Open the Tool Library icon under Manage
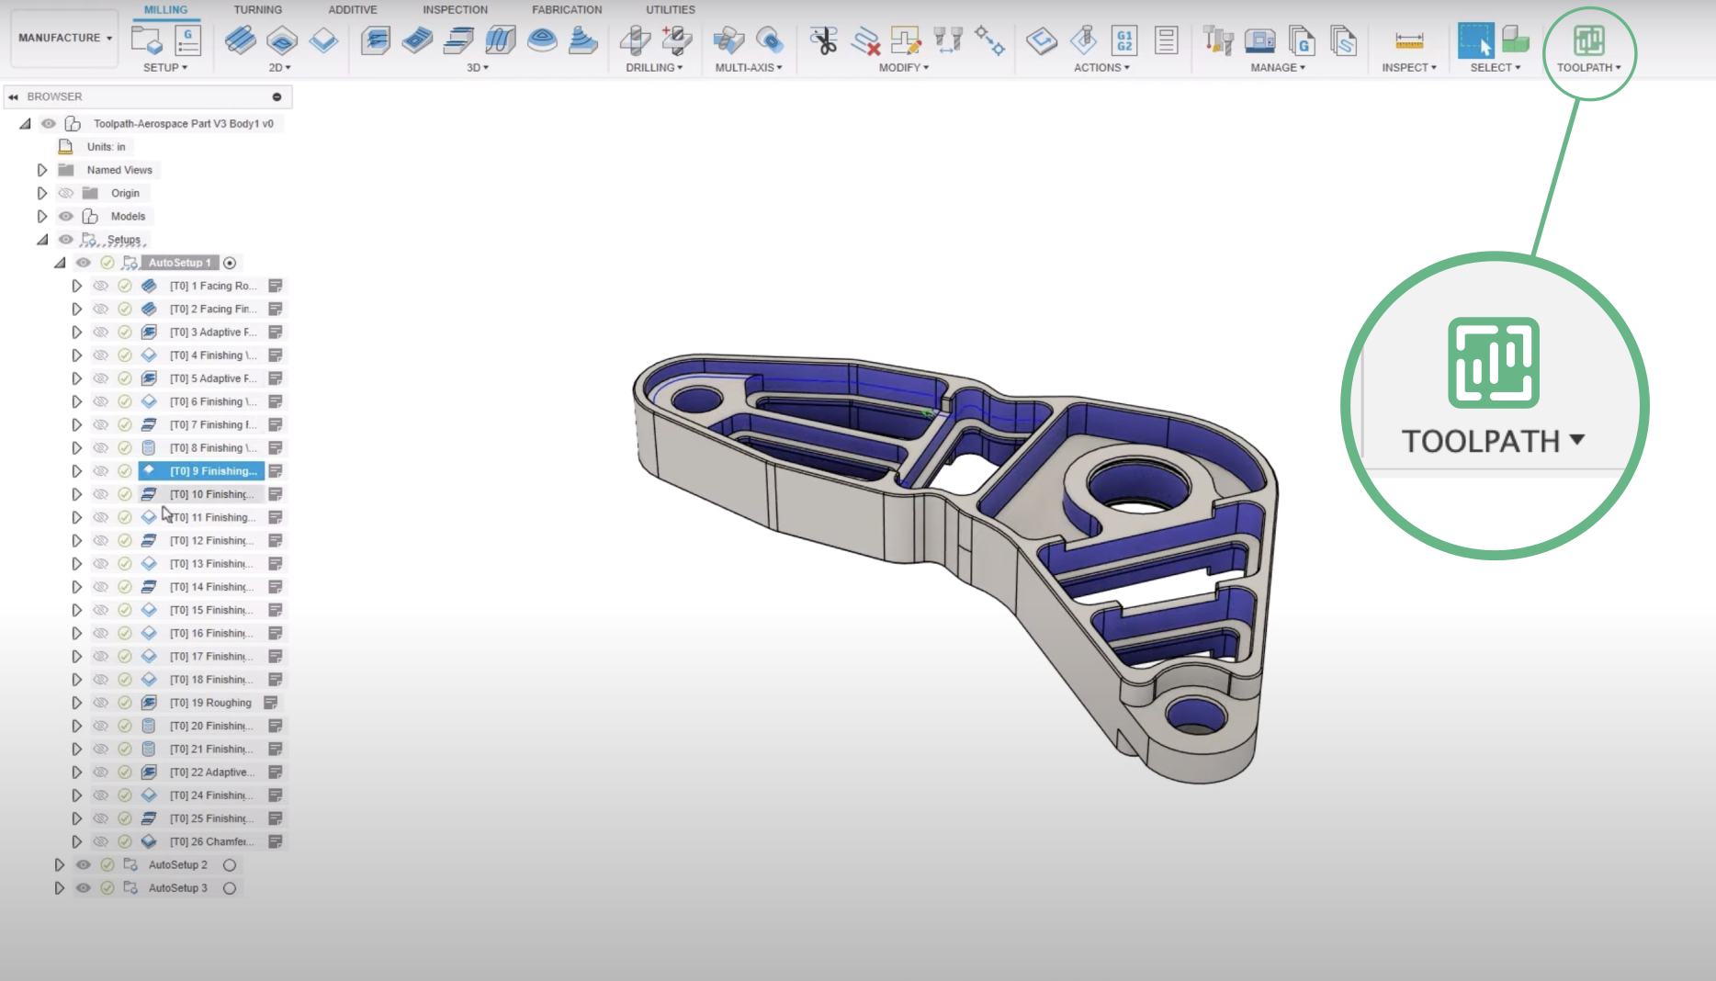1716x981 pixels. tap(1217, 41)
